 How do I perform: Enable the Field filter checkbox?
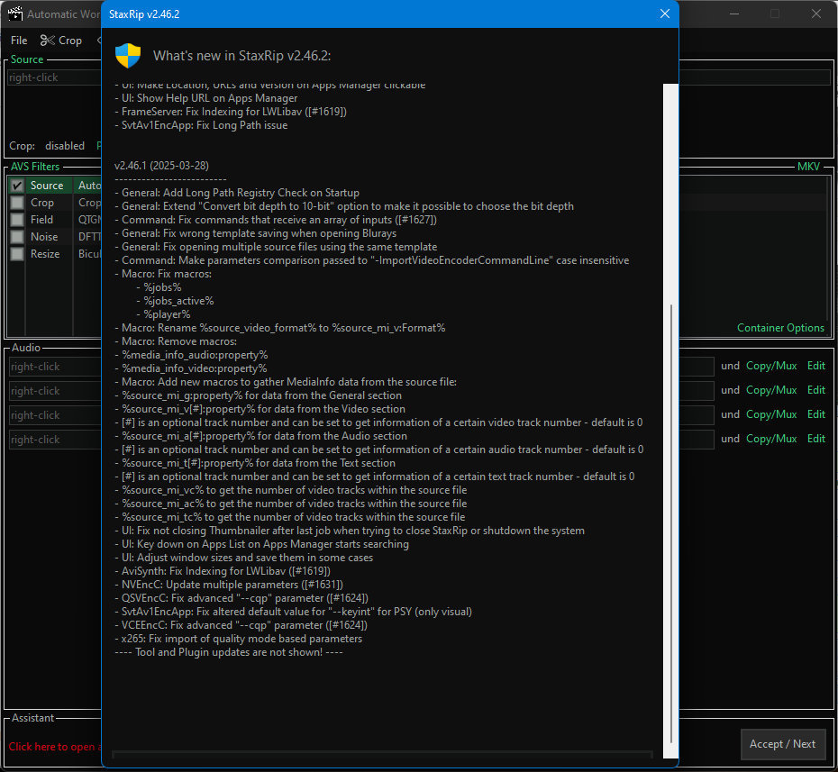(17, 220)
